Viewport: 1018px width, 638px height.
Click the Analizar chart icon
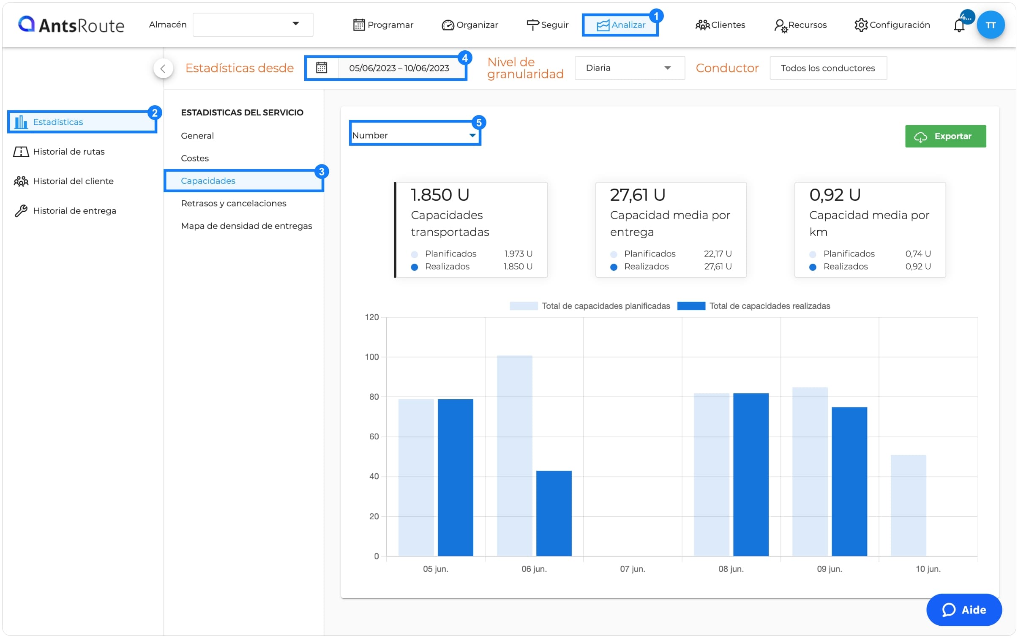click(x=603, y=25)
